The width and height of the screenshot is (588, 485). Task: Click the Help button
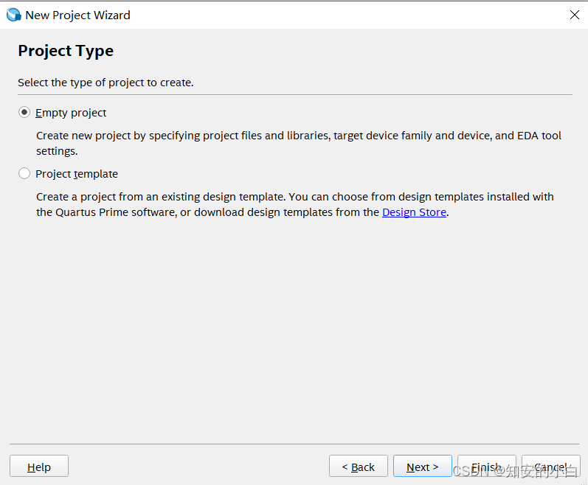pyautogui.click(x=39, y=467)
